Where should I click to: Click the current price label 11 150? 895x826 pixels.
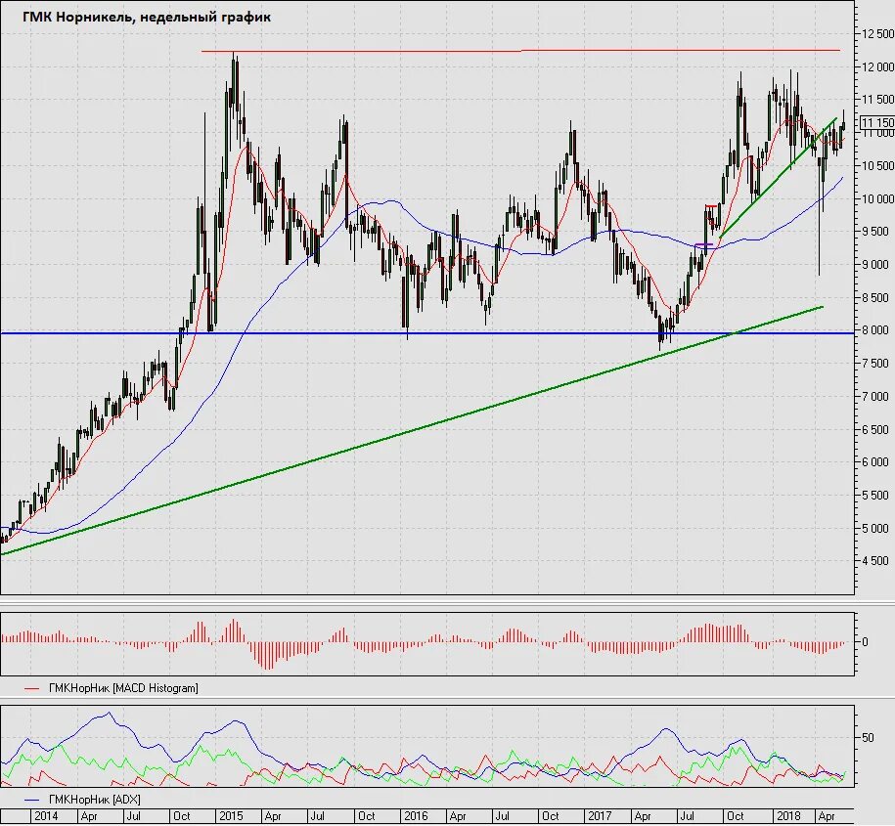pyautogui.click(x=876, y=122)
